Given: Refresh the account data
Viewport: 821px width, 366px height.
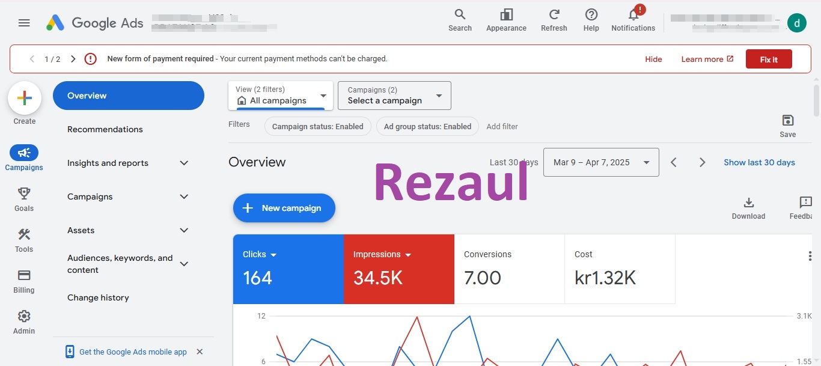Looking at the screenshot, I should pyautogui.click(x=554, y=20).
